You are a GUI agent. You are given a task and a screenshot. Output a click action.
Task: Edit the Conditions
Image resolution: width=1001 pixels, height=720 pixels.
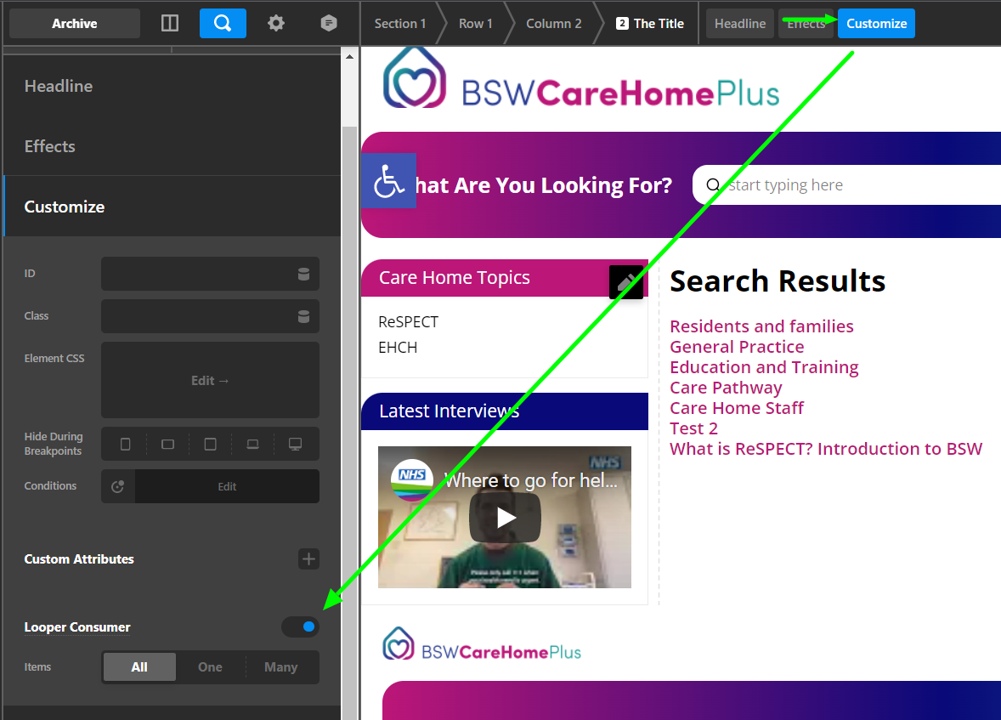pyautogui.click(x=227, y=486)
